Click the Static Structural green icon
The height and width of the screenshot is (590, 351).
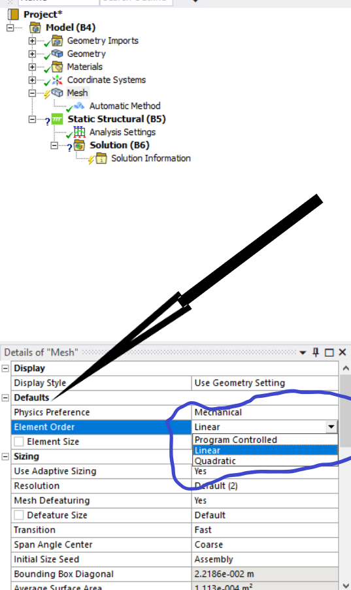pyautogui.click(x=58, y=119)
